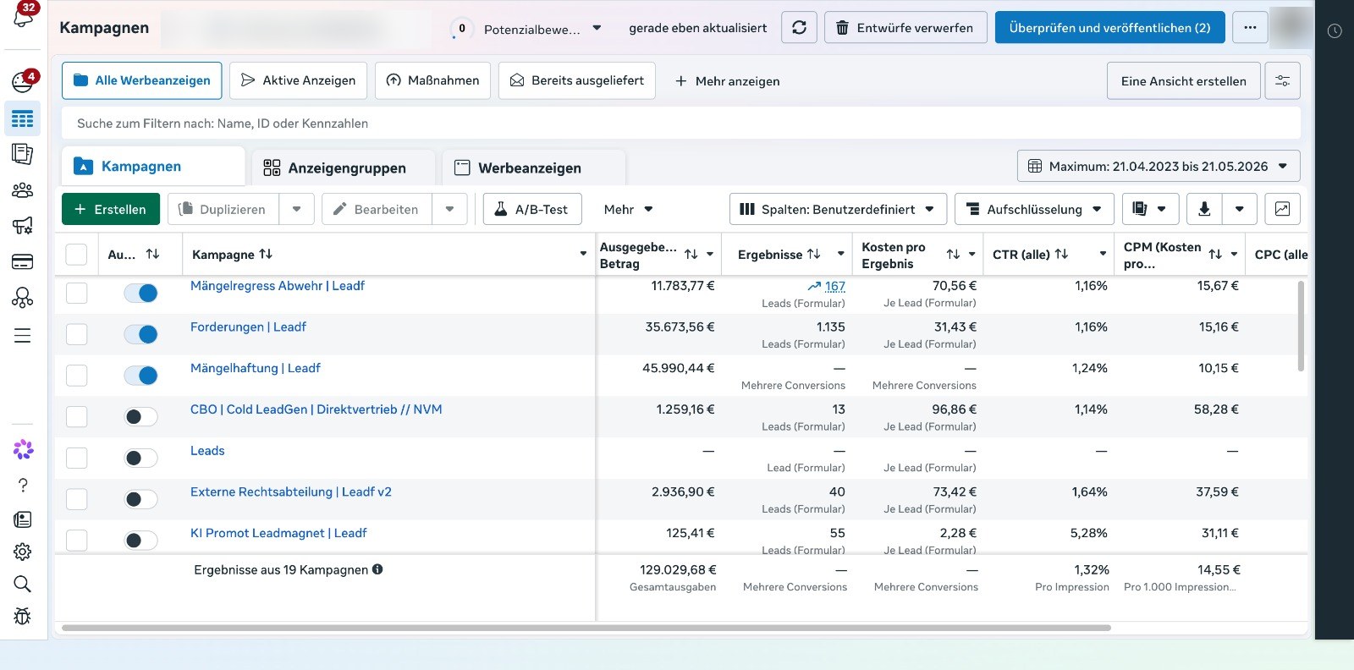Open the help question mark icon

click(x=23, y=485)
